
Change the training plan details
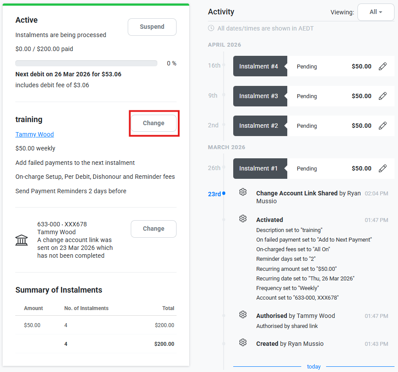point(153,123)
